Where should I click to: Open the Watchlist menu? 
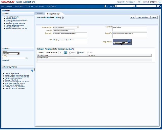coord(42,6)
